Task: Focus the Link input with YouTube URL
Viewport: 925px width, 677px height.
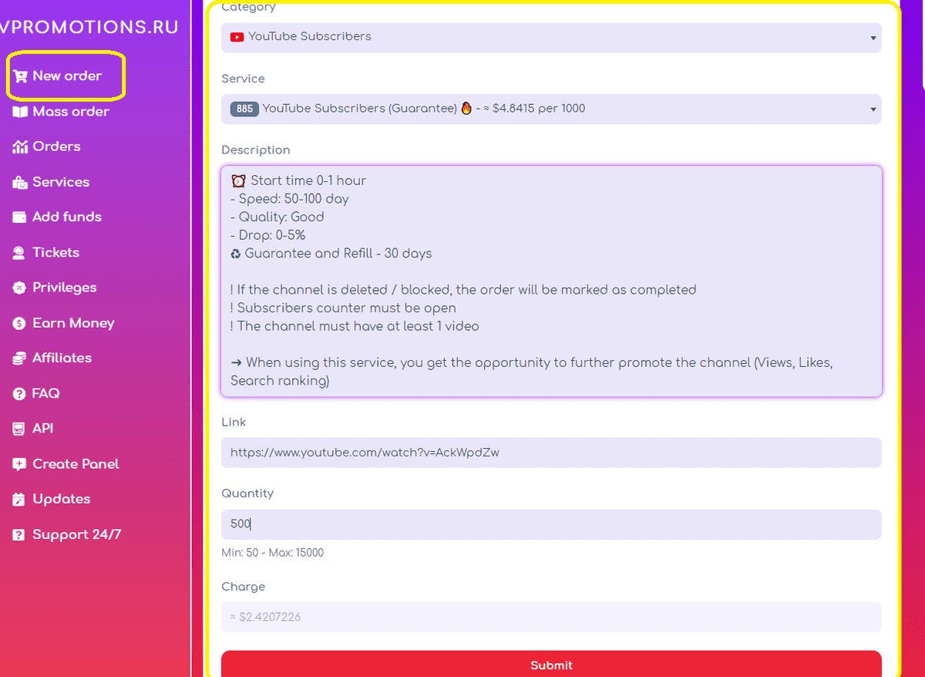Action: (551, 453)
